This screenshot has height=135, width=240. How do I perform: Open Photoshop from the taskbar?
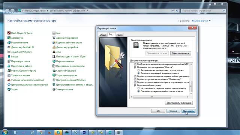click(84, 132)
